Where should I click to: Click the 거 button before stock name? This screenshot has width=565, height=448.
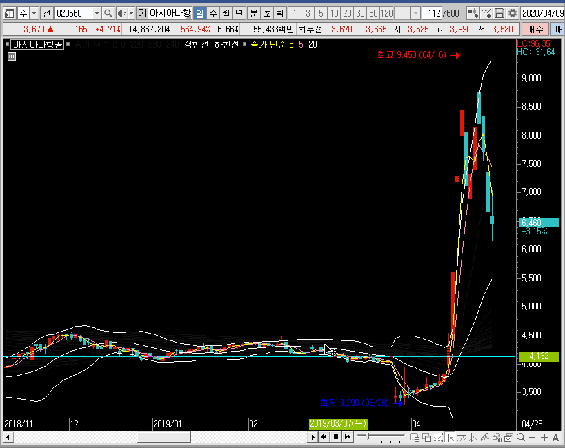(x=142, y=14)
